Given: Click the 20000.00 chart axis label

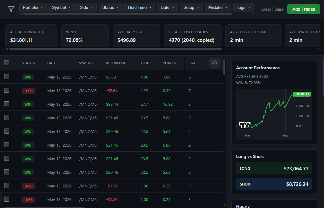Looking at the screenshot, I should pos(302,106).
